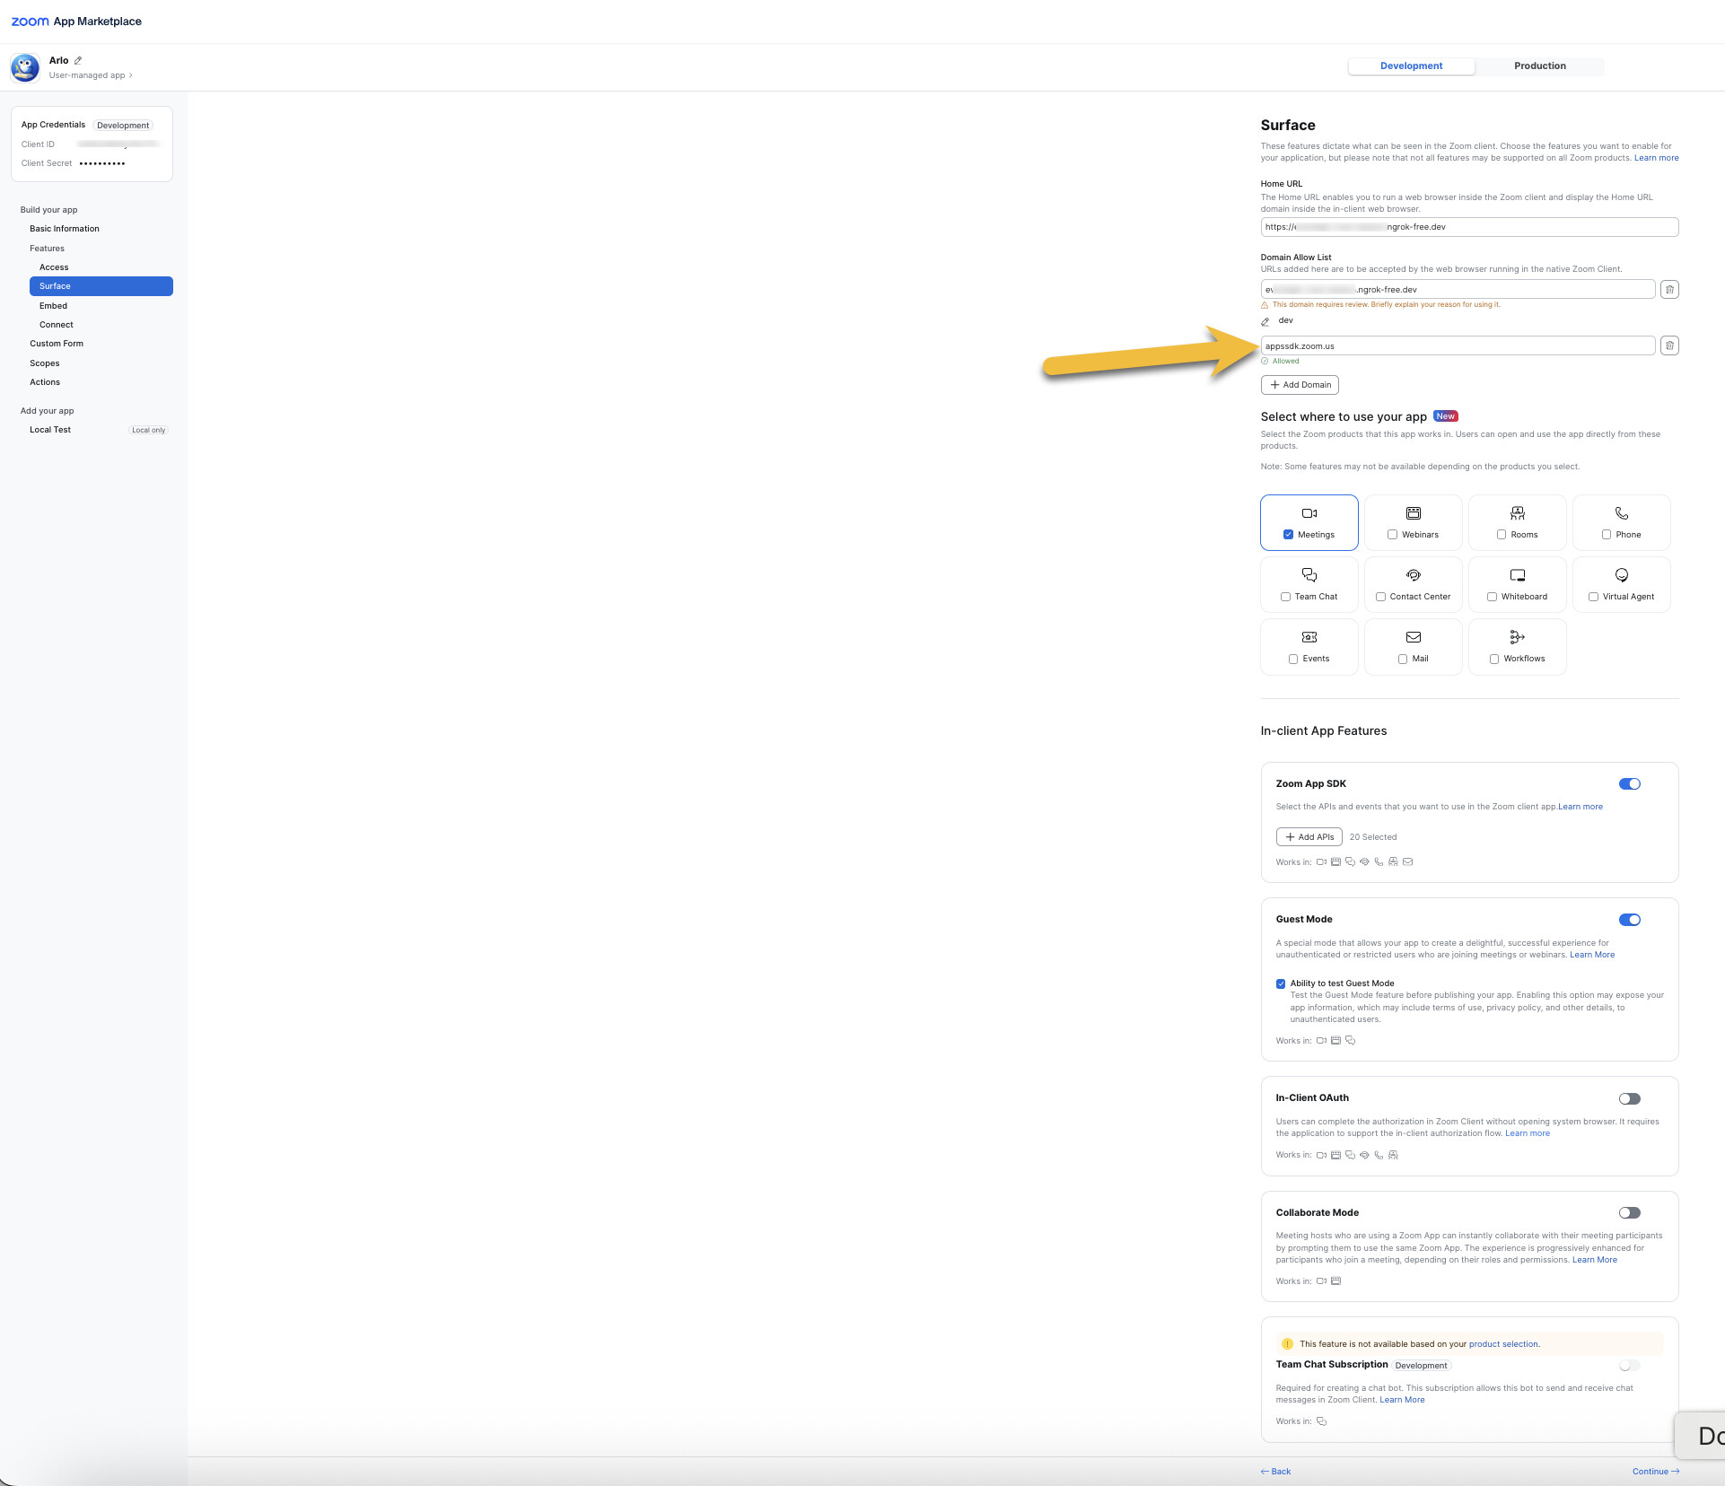Disable the Zoom App SDK toggle
Image resolution: width=1725 pixels, height=1486 pixels.
click(1629, 784)
